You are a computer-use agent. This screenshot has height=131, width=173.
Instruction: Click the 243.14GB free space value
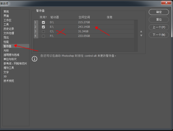click(84, 27)
